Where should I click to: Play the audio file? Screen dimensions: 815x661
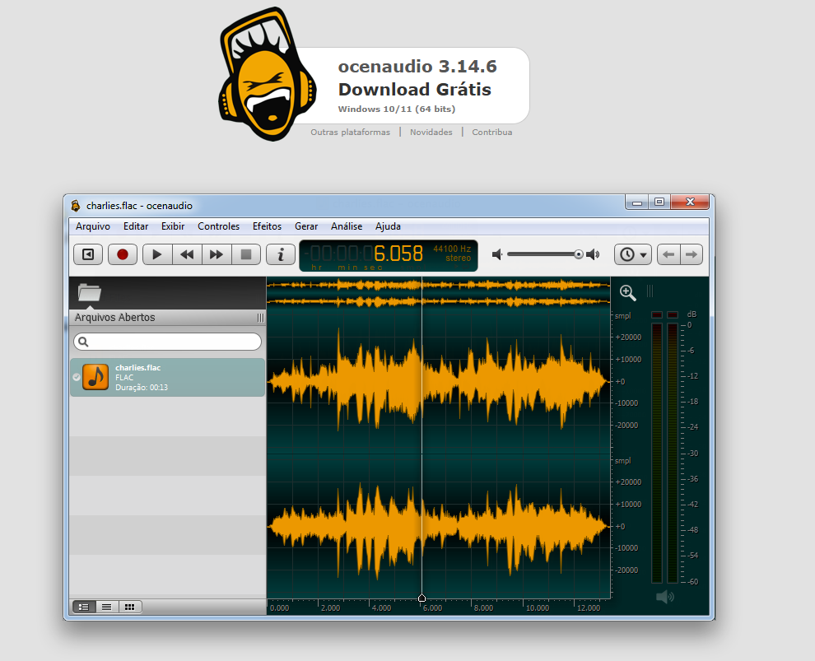coord(157,254)
